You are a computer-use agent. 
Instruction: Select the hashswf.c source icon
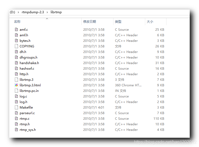16,69
